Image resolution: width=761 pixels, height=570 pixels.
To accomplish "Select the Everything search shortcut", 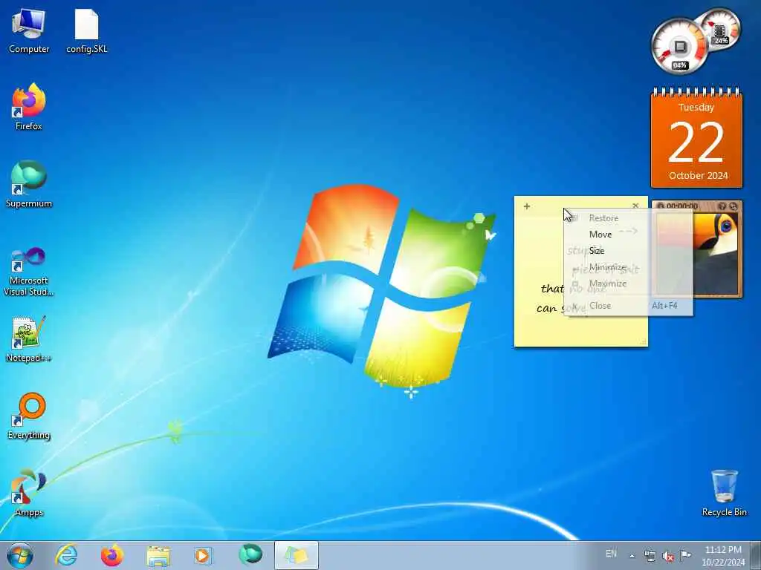I will [x=29, y=416].
